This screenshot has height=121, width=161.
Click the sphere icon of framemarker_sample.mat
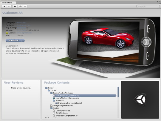coord(56,103)
